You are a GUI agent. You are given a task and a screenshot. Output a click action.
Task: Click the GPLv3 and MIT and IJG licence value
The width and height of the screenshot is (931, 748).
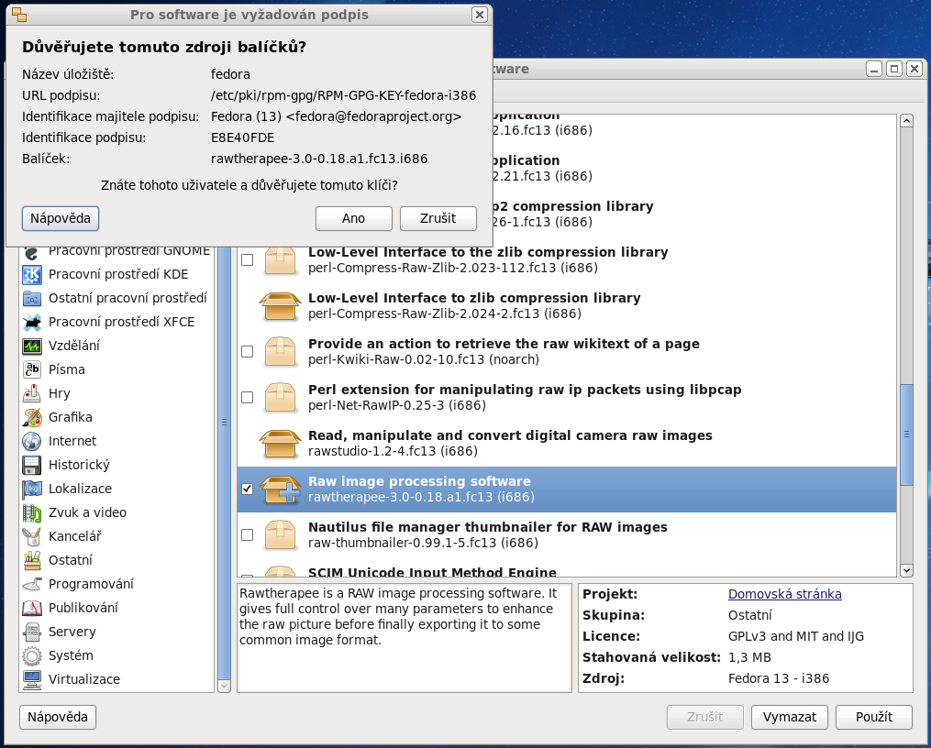(x=795, y=636)
